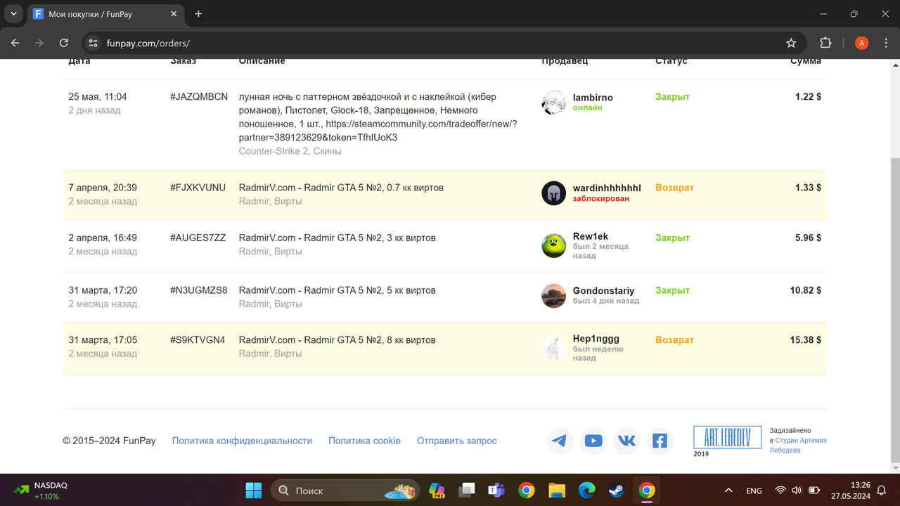Open Task View on taskbar

(467, 491)
